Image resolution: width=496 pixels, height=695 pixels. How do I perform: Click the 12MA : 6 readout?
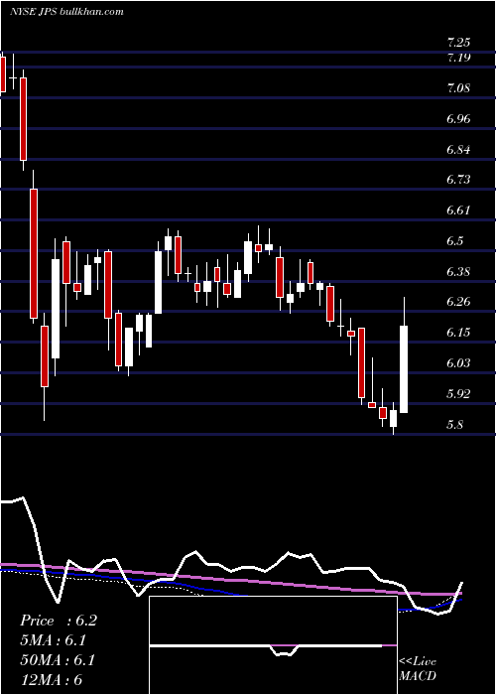tap(51, 679)
